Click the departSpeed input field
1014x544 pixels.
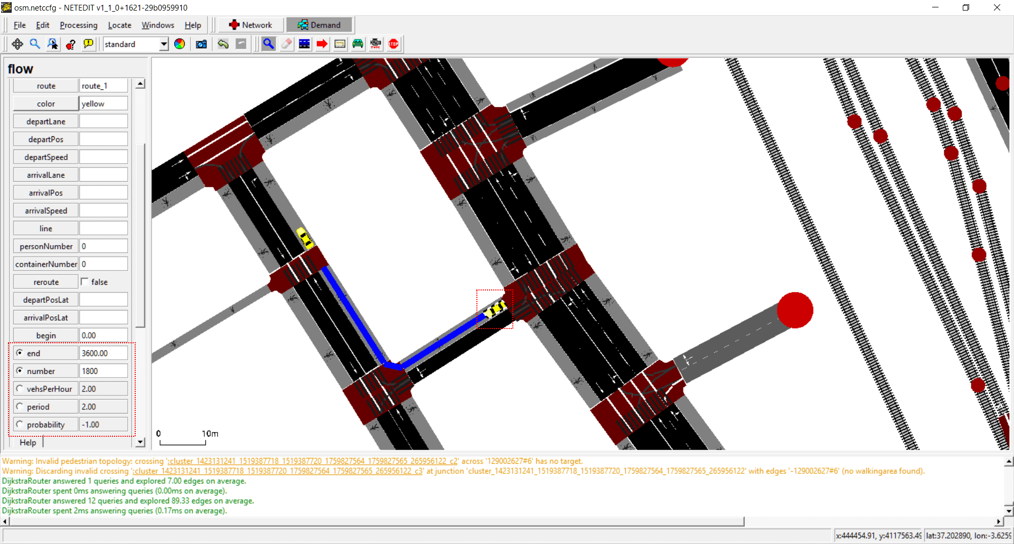pyautogui.click(x=104, y=157)
